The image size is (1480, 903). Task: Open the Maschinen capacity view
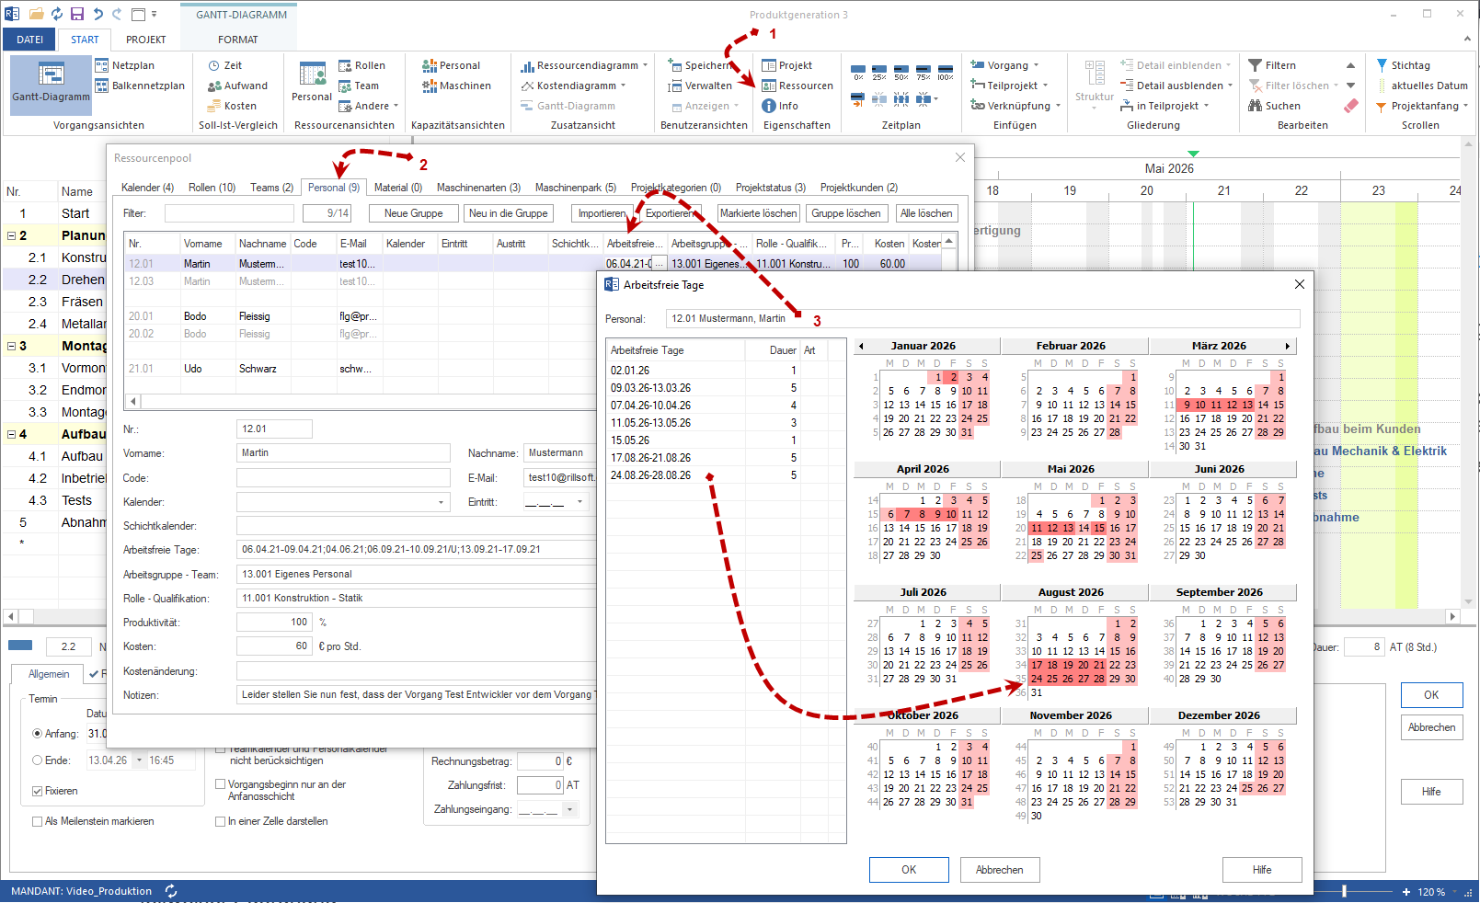point(429,86)
